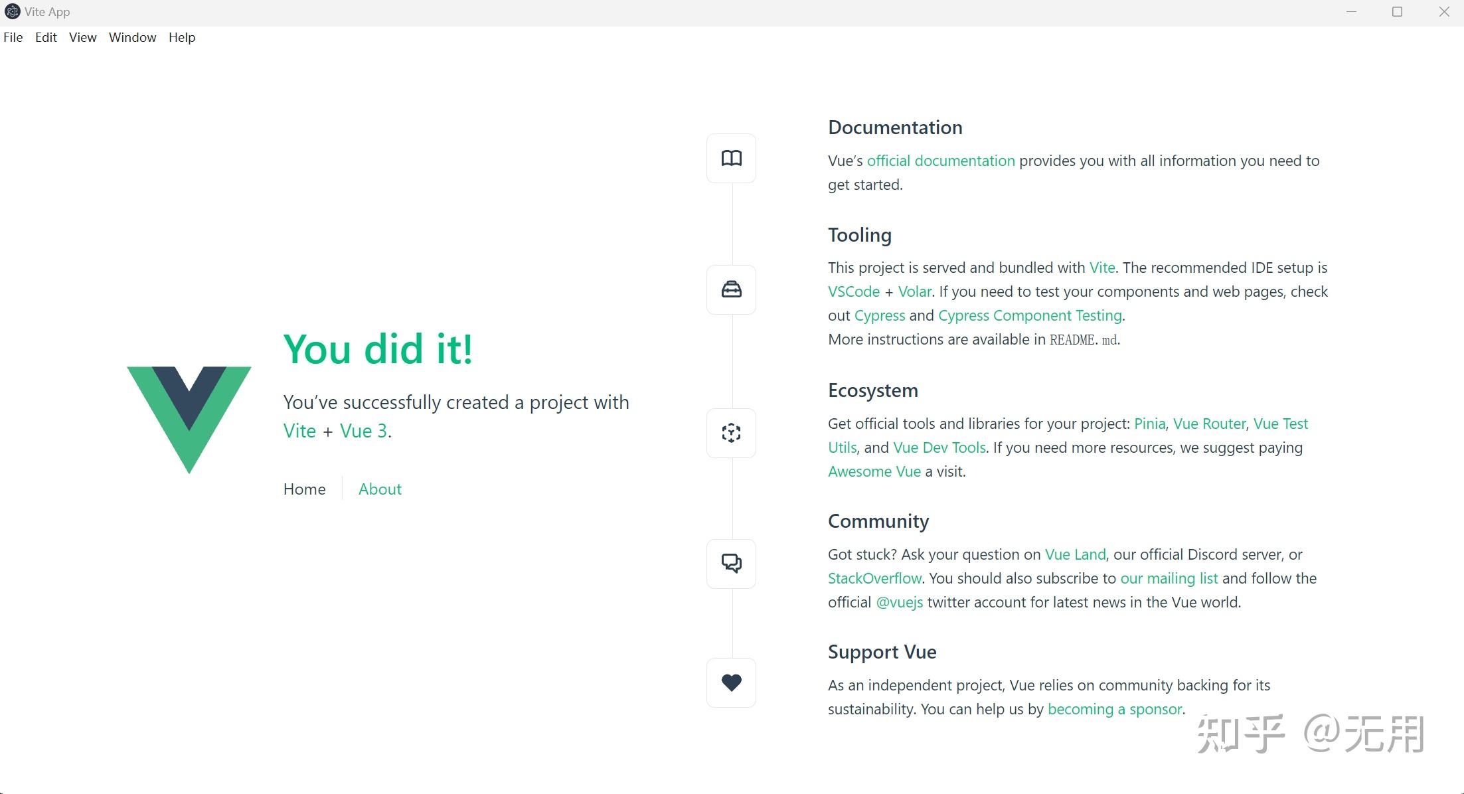This screenshot has width=1464, height=794.
Task: Click the Documentation book icon
Action: click(x=731, y=158)
